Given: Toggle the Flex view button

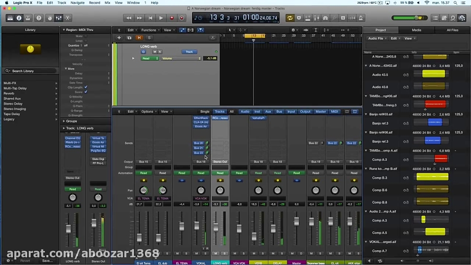Looking at the screenshot, I should click(190, 30).
